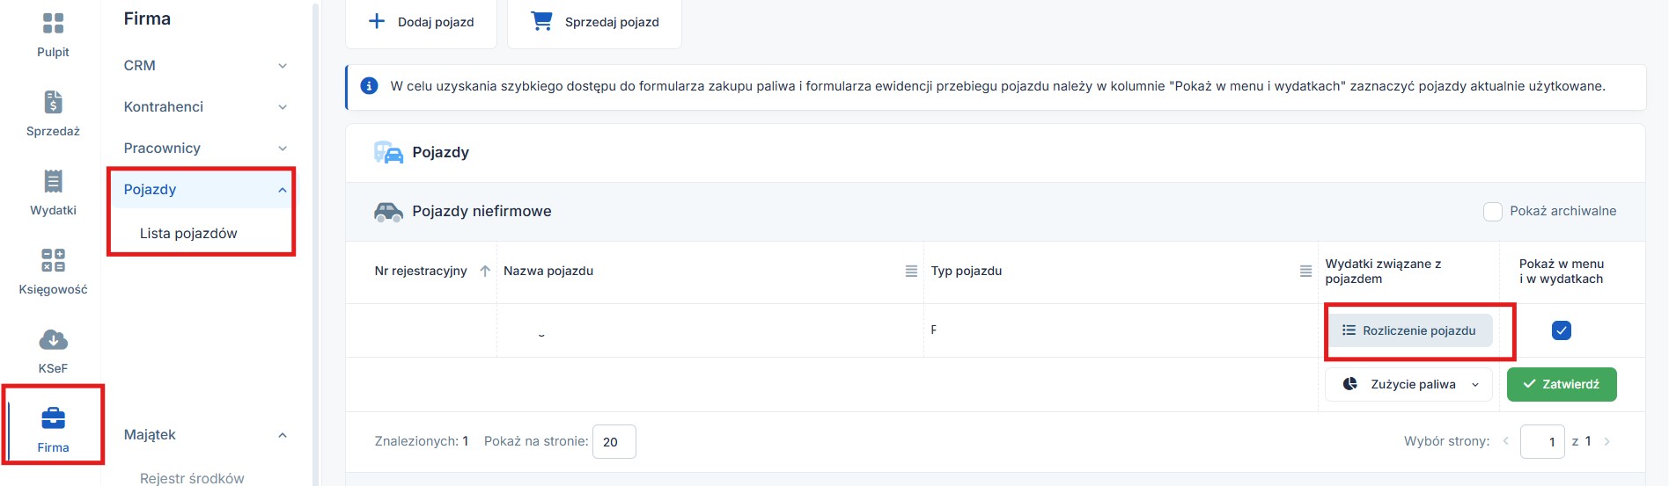Viewport: 1669px width, 486px height.
Task: Expand the Kontrahenci menu section
Action: coord(206,107)
